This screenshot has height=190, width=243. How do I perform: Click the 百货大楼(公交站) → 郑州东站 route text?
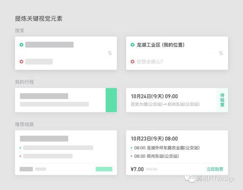tap(165, 104)
